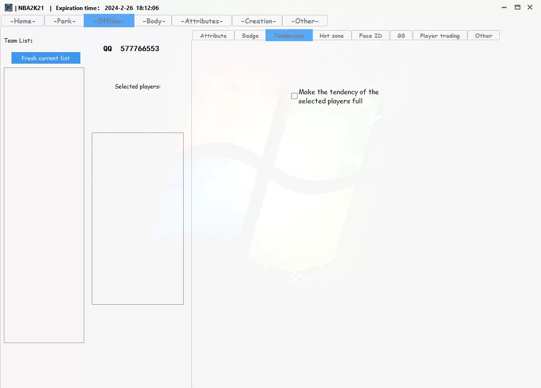This screenshot has width=541, height=388.
Task: Switch to the -Park- tab
Action: 64,21
